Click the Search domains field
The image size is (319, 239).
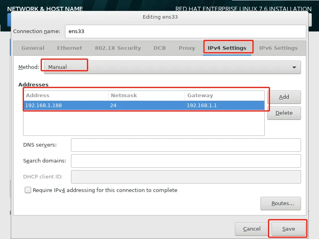tap(185, 161)
